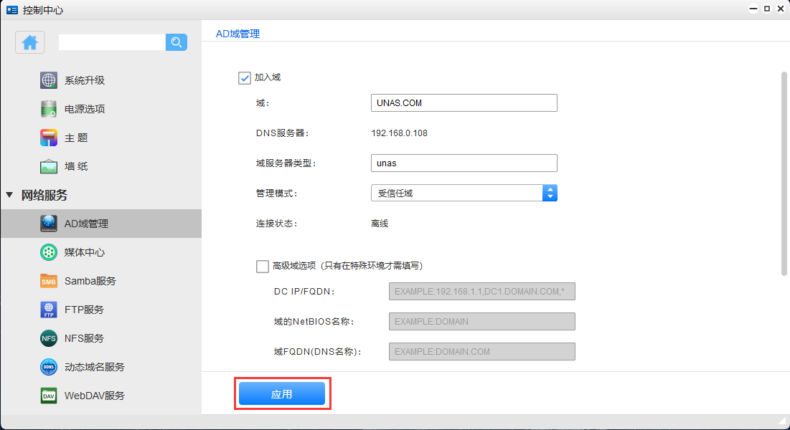Viewport: 790px width, 430px height.
Task: Collapse the 网络服务 section
Action: pos(9,195)
